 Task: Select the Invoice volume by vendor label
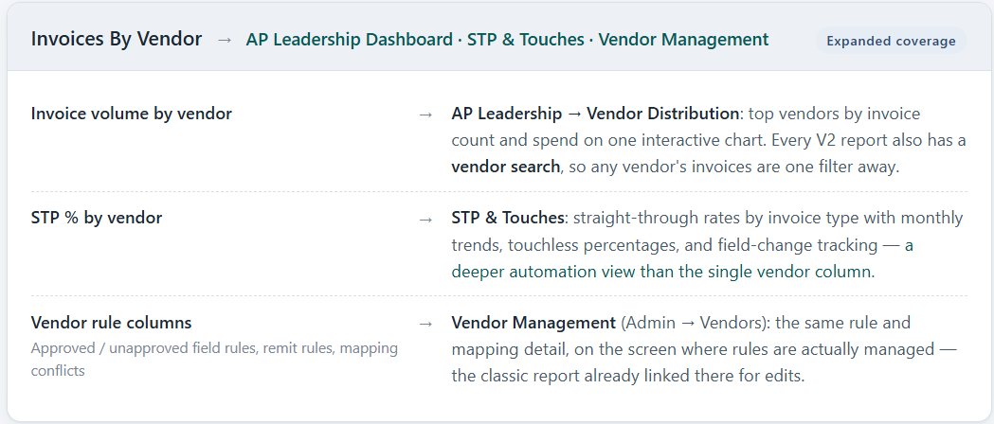pyautogui.click(x=131, y=114)
